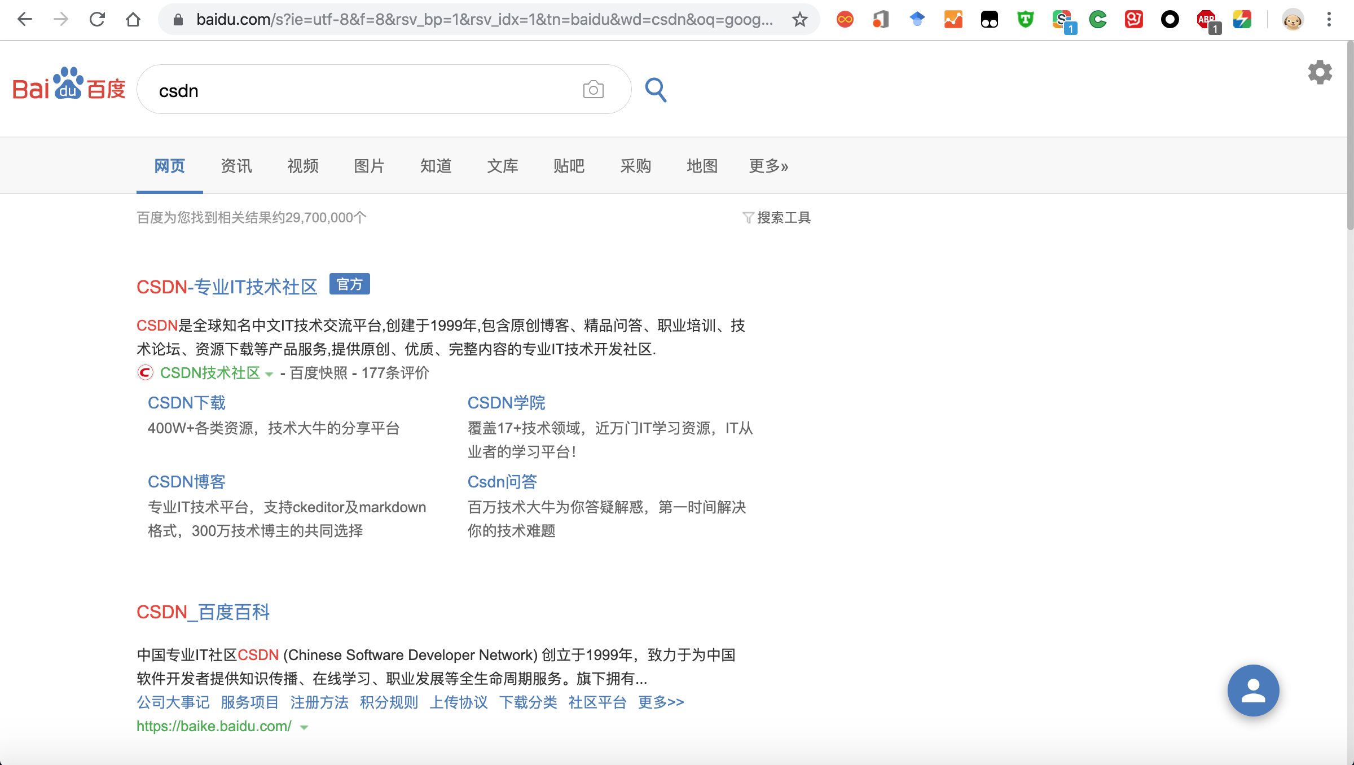Open Baidu settings gear
Screen dimensions: 1354x765
point(1320,72)
